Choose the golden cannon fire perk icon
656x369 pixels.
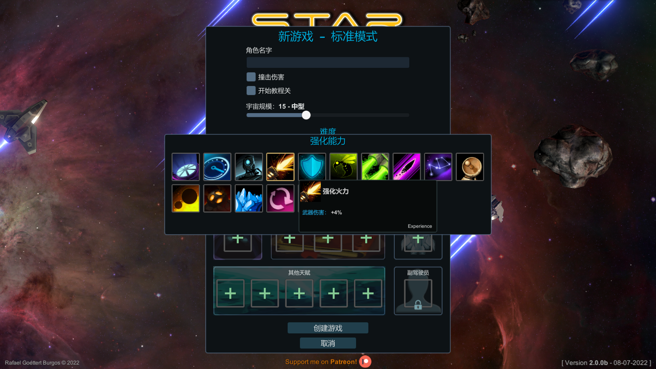click(x=280, y=167)
